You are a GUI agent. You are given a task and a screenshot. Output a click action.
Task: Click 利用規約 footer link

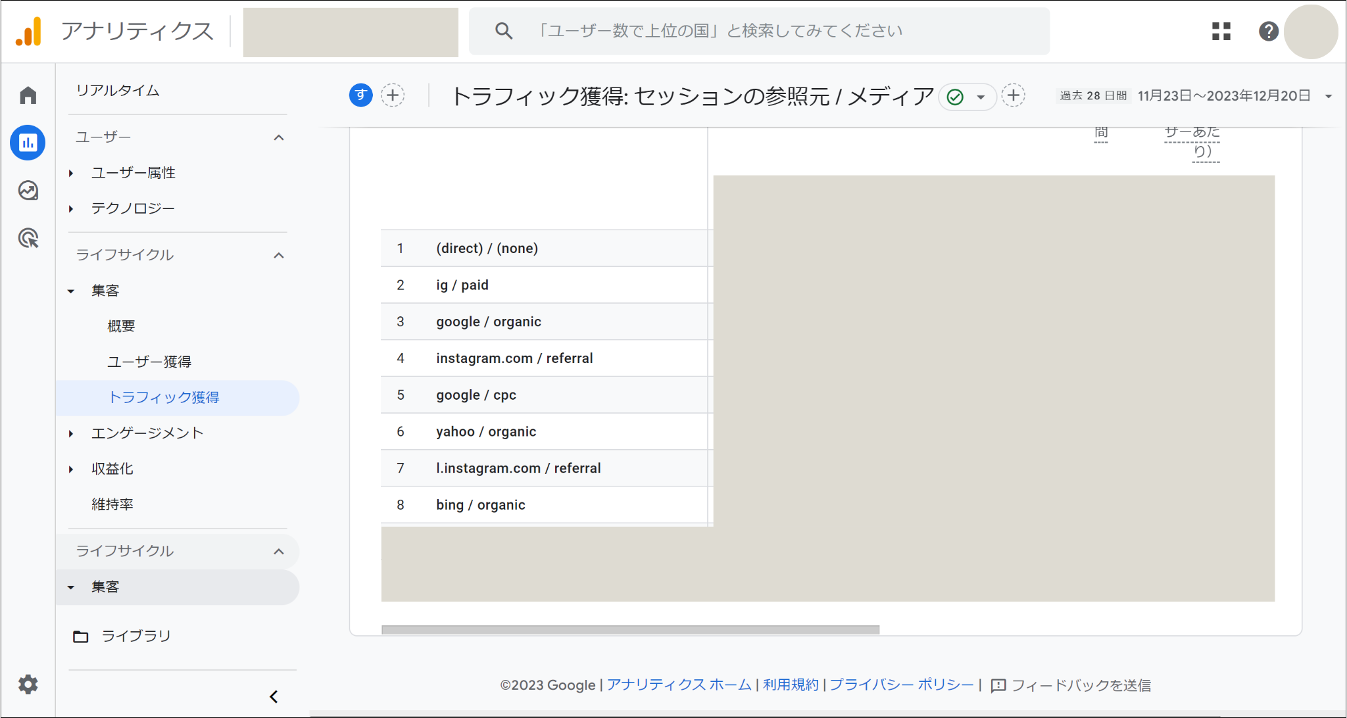791,684
